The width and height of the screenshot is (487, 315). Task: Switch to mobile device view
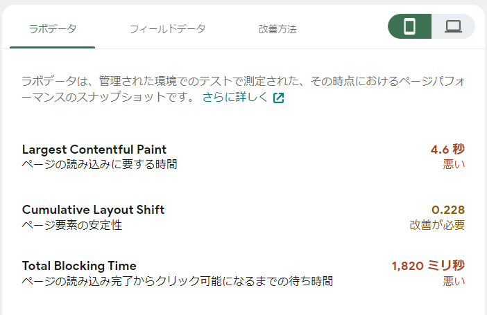409,27
